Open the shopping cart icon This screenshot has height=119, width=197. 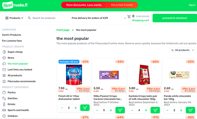(x=129, y=17)
